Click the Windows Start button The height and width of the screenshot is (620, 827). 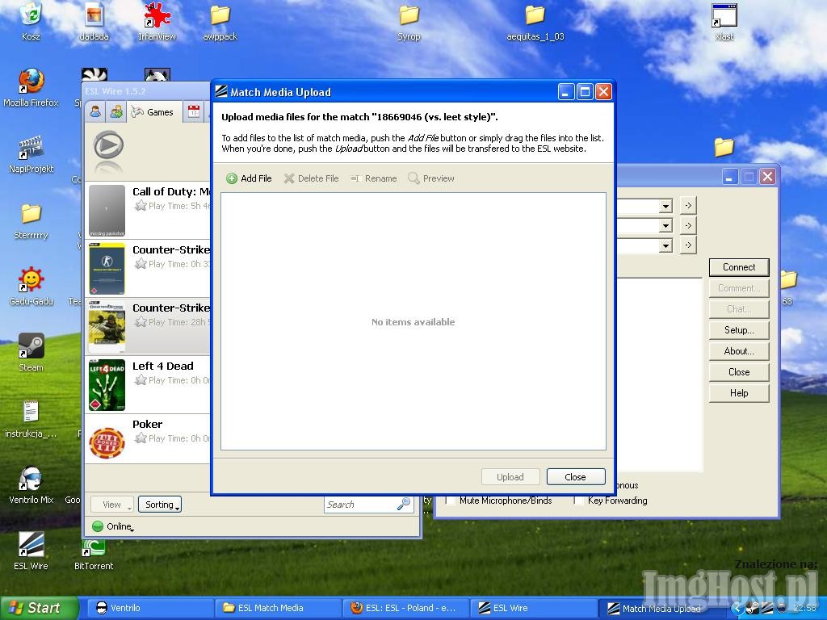pos(39,608)
